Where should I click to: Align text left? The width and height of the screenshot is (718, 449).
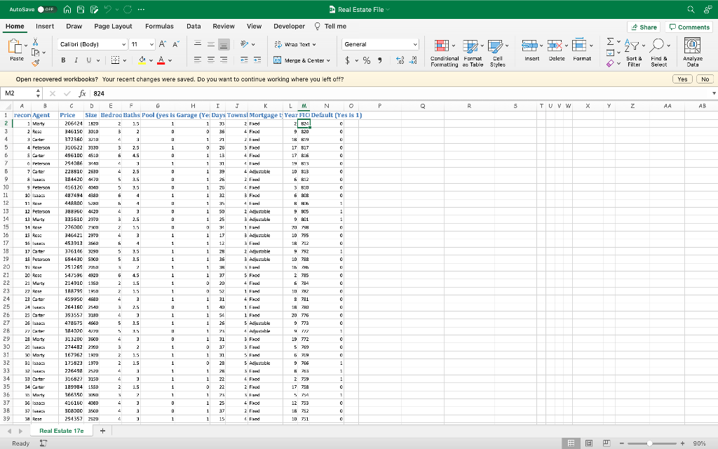point(198,60)
